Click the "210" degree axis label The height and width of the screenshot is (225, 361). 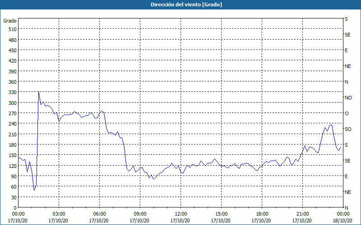pos(13,134)
